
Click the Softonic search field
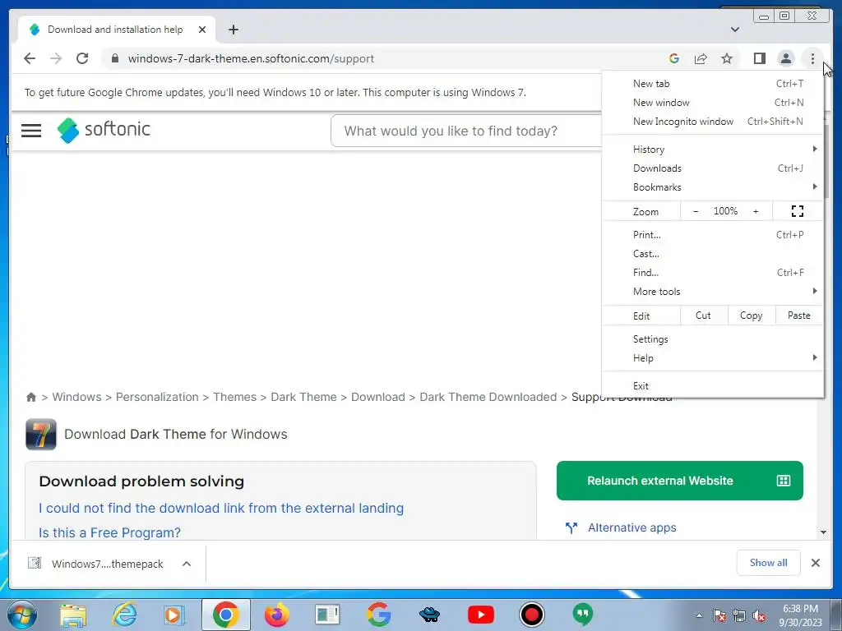click(x=466, y=131)
